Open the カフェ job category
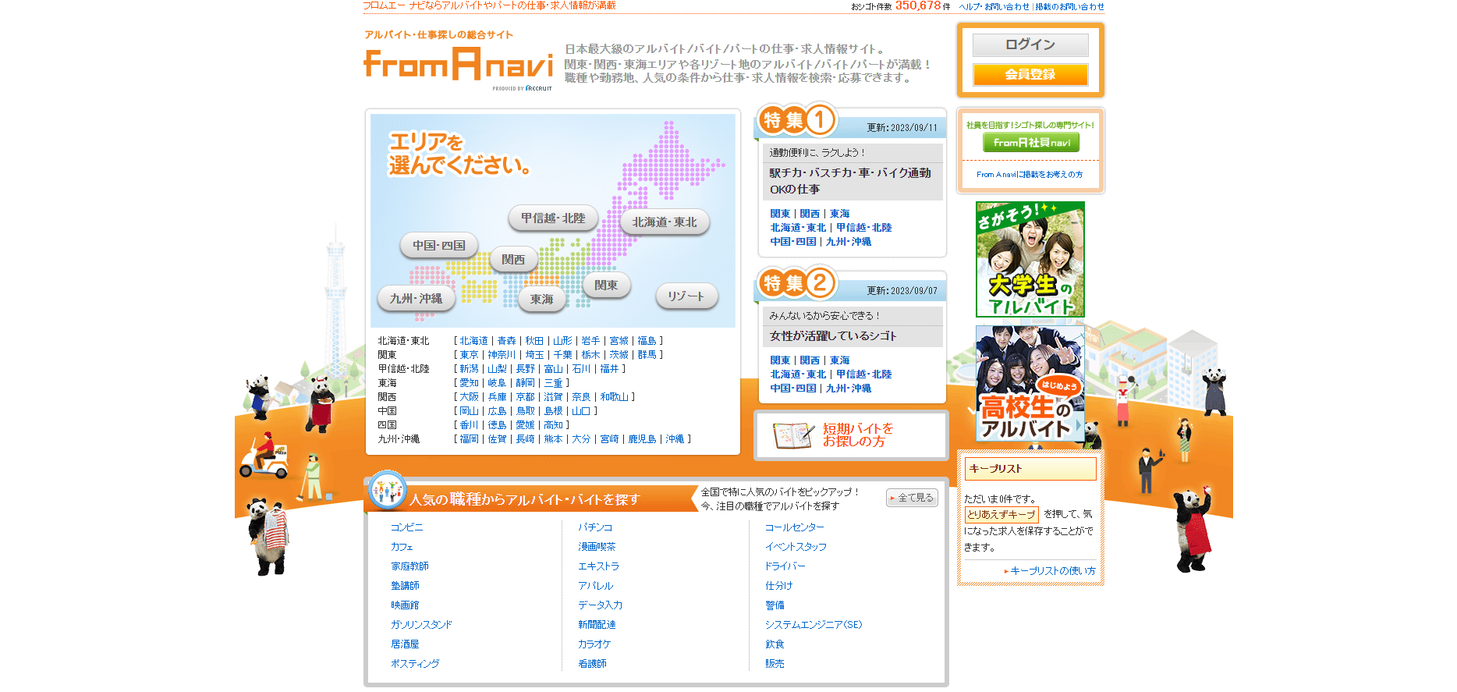This screenshot has height=692, width=1457. pyautogui.click(x=402, y=547)
